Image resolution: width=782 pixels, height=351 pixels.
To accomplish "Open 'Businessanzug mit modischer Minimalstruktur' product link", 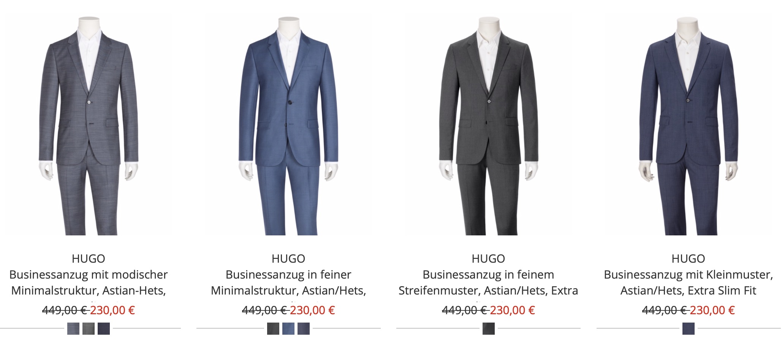I will click(89, 282).
